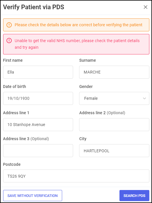Expand the Gender dropdown chevron
This screenshot has width=152, height=203.
pyautogui.click(x=145, y=98)
